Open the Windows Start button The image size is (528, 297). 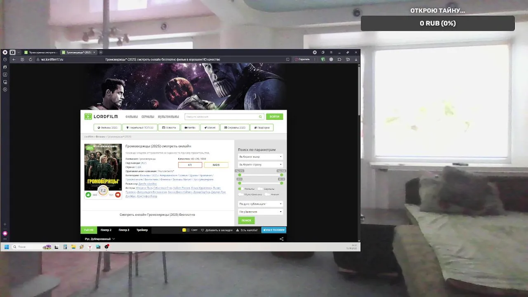click(7, 247)
